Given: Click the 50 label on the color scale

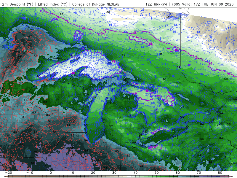Looking at the screenshot, I should click(157, 173).
